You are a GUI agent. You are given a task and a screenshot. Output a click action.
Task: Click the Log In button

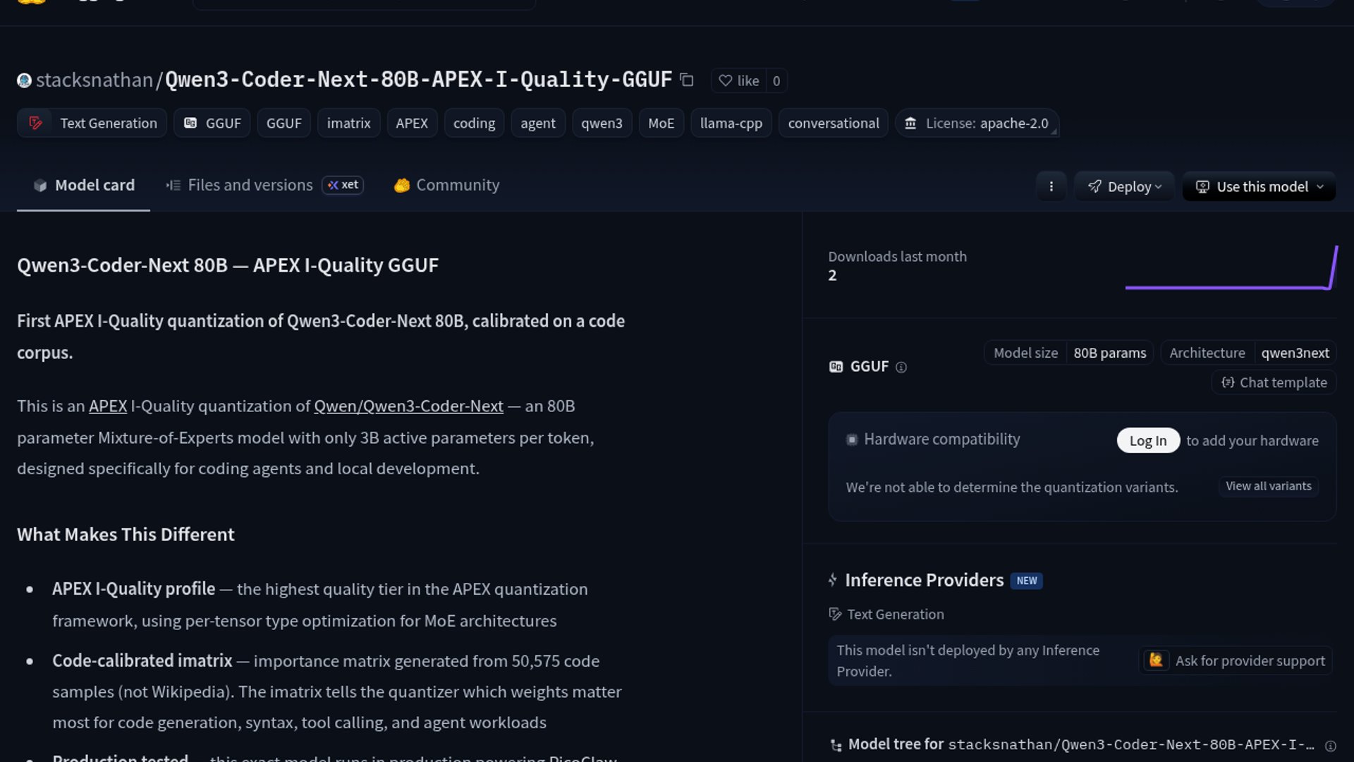pyautogui.click(x=1147, y=440)
